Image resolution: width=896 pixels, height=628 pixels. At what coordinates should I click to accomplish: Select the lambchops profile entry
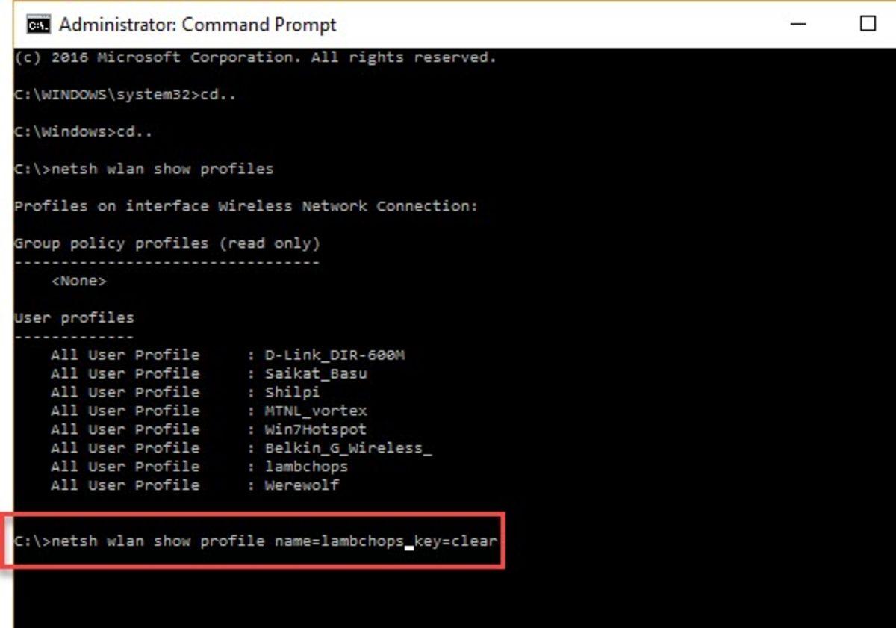pos(306,466)
